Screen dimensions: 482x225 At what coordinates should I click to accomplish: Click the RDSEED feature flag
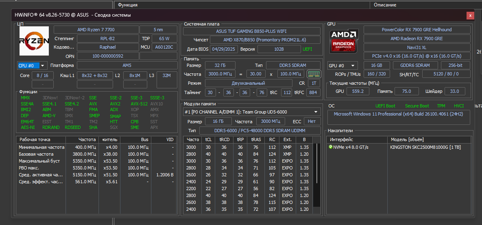tap(72, 127)
